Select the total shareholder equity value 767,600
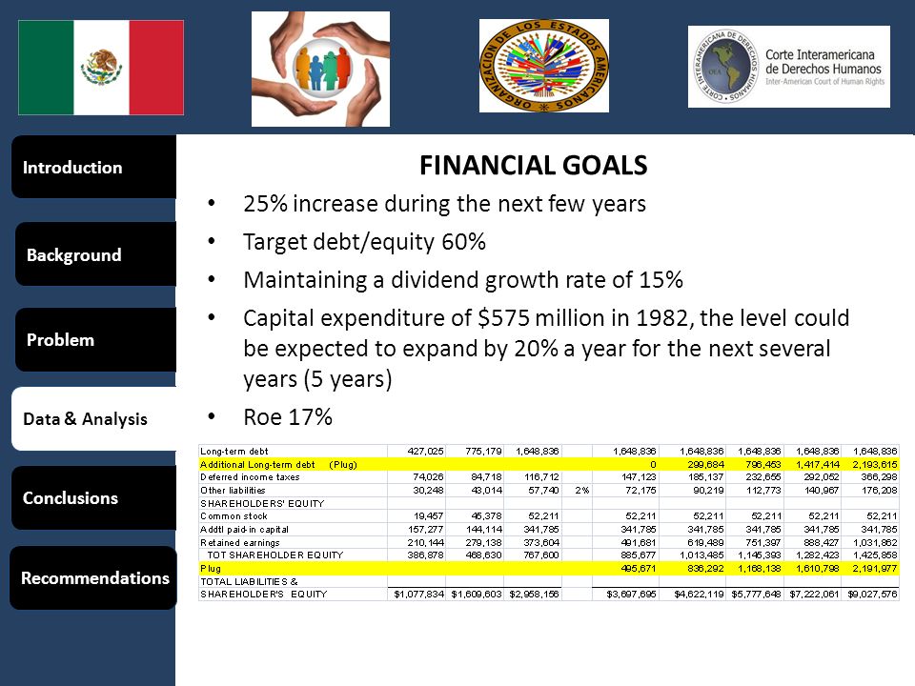The height and width of the screenshot is (686, 915). coord(540,555)
